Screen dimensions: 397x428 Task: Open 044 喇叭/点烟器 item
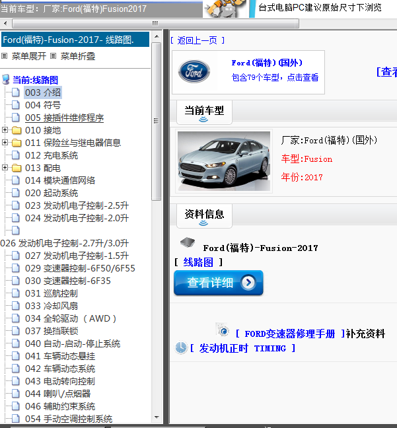point(58,394)
